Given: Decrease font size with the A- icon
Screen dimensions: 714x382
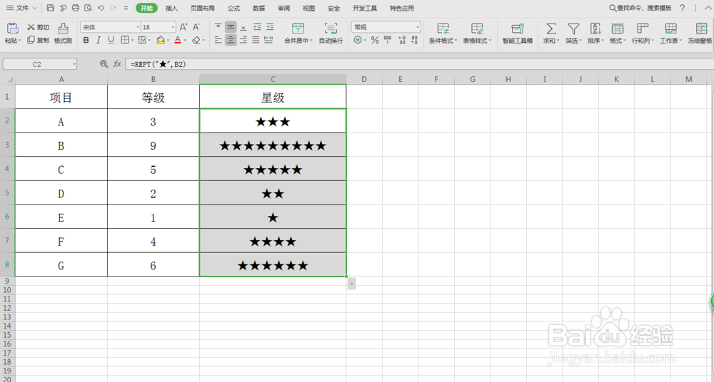Looking at the screenshot, I should point(196,27).
